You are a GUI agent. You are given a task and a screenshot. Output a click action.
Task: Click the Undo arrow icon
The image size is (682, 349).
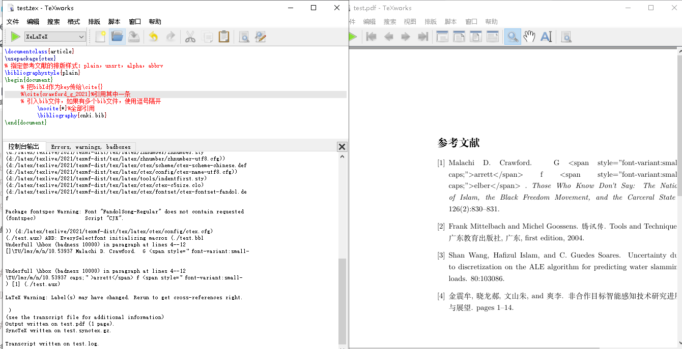click(153, 37)
